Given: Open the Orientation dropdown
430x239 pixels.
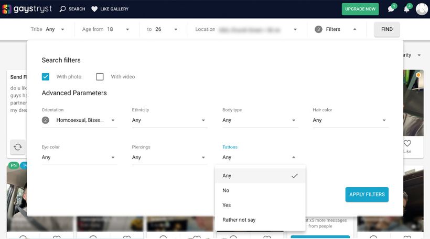Looking at the screenshot, I should pos(80,120).
